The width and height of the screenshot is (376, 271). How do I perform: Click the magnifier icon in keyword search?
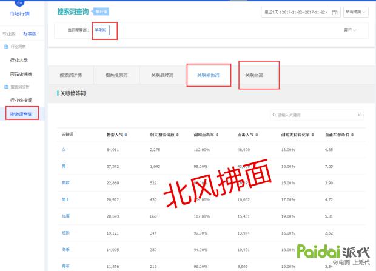[274, 115]
